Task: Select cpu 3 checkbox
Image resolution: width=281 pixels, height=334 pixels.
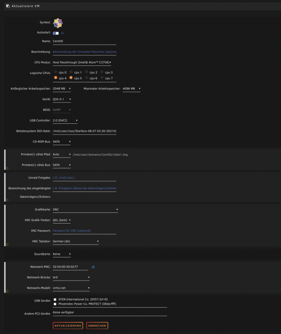Action: pos(102,72)
